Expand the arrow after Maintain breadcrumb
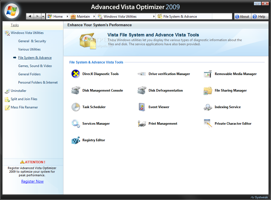Image resolution: width=271 pixels, height=200 pixels. (94, 17)
